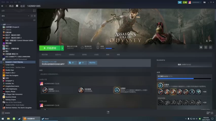Viewport: 216px width, 121px height.
Task: Open the 社区 tab
Action: tap(23, 6)
